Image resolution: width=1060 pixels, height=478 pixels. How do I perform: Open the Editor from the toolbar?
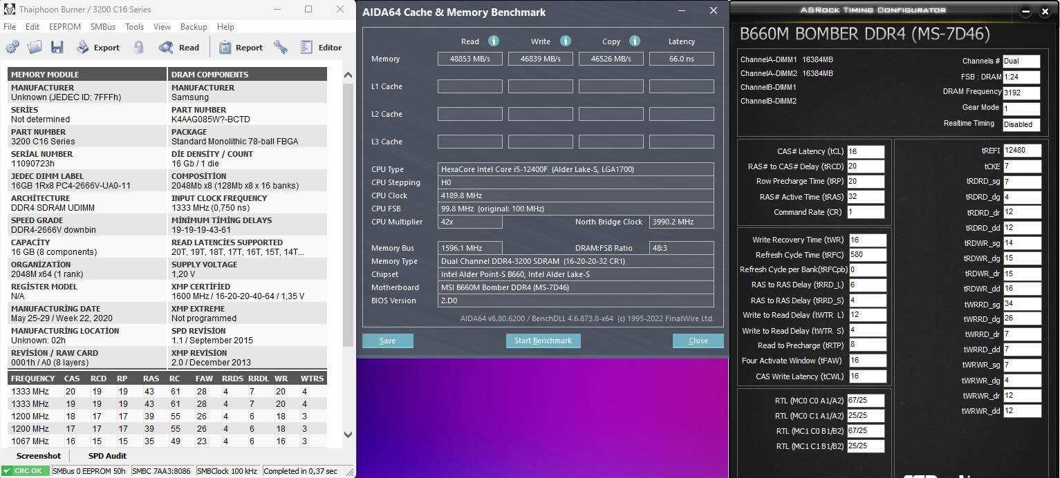[x=322, y=48]
